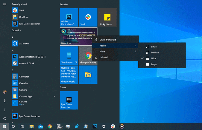Click the Windows Start button on taskbar
The width and height of the screenshot is (202, 130).
click(x=4, y=126)
